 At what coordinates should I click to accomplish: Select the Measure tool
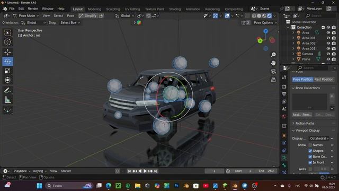(x=7, y=100)
